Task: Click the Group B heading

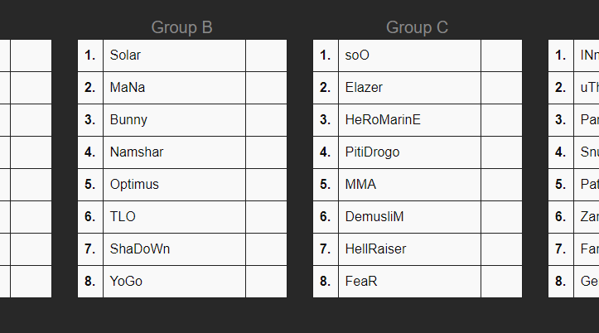Action: pyautogui.click(x=182, y=27)
